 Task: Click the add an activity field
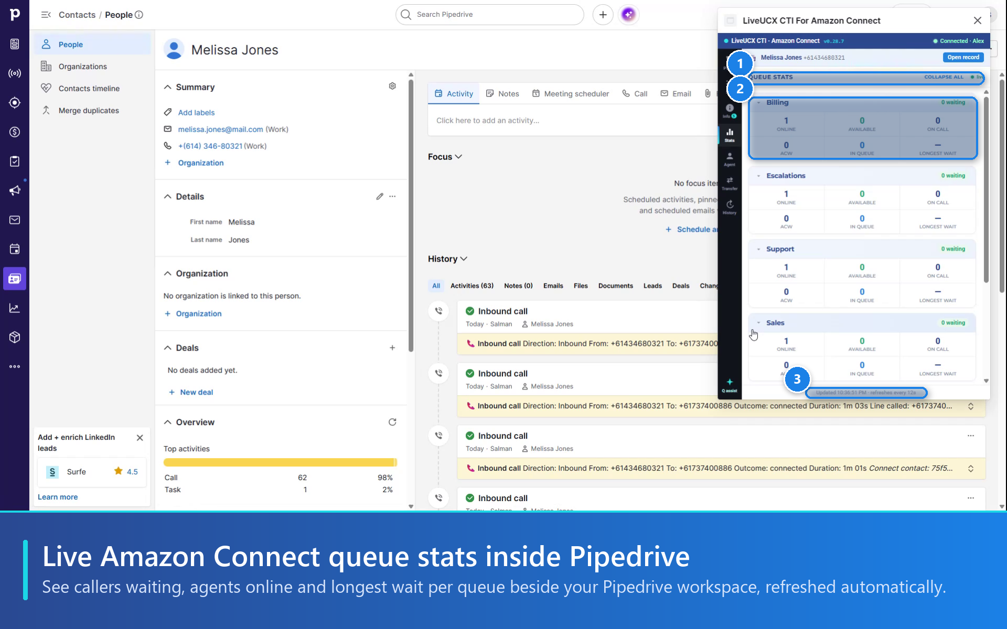(x=573, y=121)
